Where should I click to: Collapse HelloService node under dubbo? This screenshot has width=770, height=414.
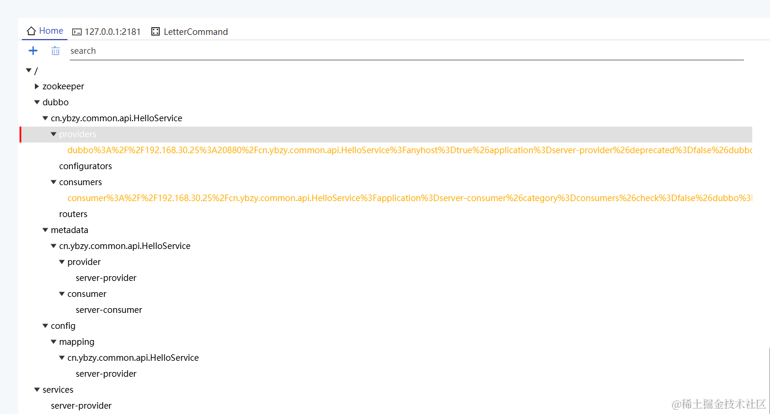[45, 118]
